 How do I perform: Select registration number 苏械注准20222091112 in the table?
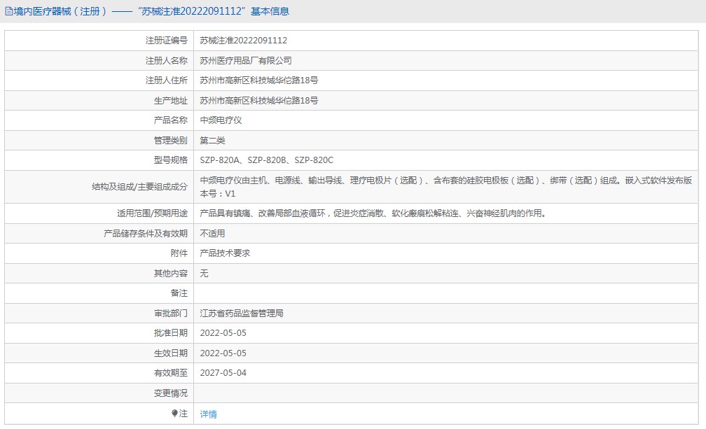[x=244, y=41]
